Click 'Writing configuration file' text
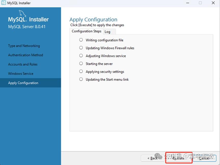The width and height of the screenshot is (220, 165). coord(105,40)
